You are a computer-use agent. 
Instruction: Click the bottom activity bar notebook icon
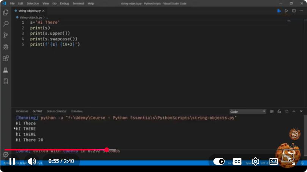[6, 81]
